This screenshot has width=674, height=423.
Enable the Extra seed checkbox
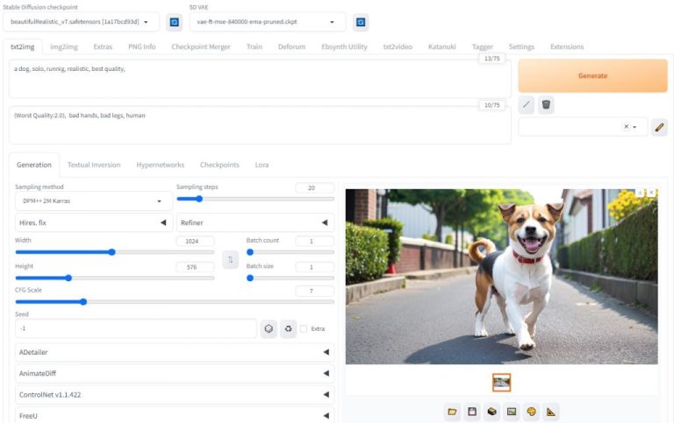(x=304, y=329)
